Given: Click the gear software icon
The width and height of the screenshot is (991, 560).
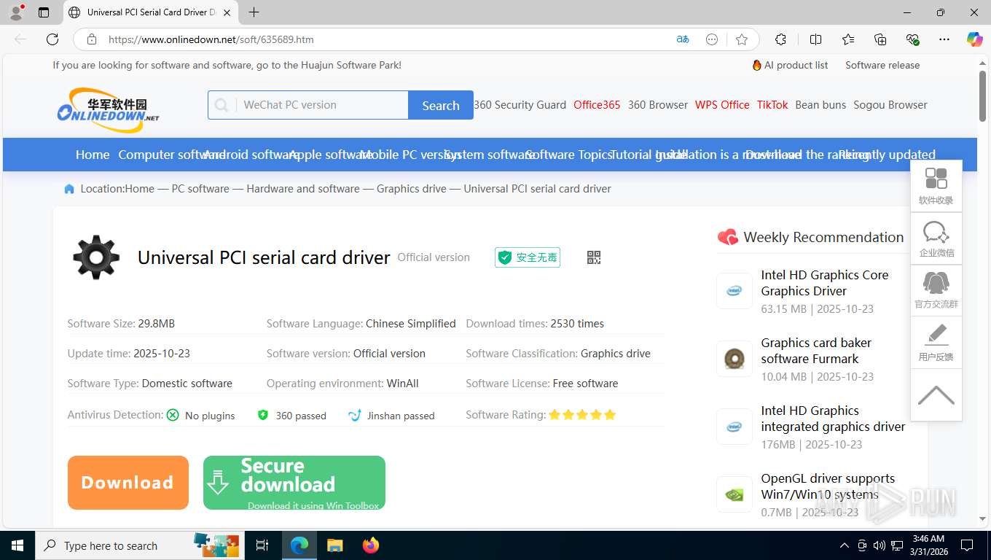Looking at the screenshot, I should pos(95,257).
